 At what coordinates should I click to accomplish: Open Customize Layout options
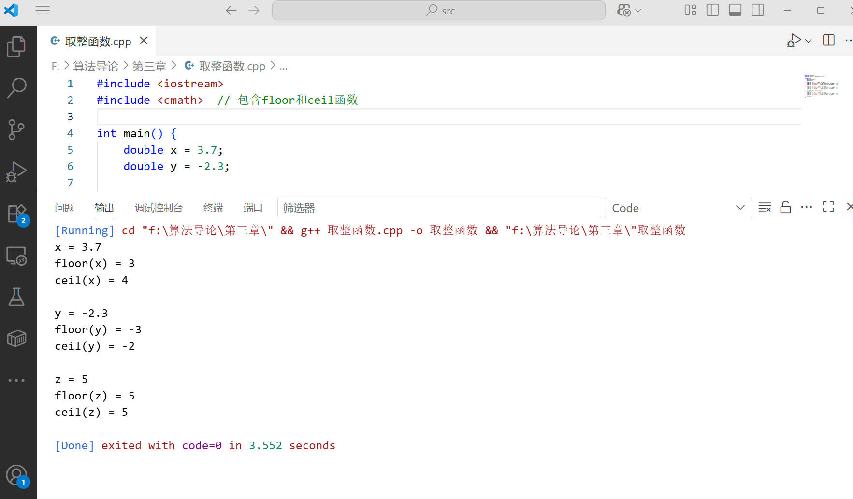pos(690,10)
